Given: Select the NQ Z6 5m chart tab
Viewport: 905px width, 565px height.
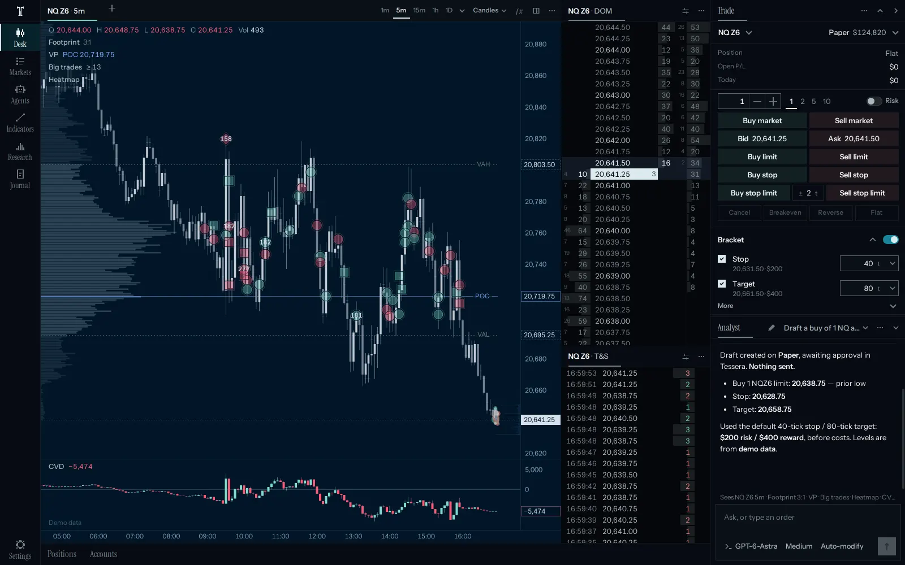Looking at the screenshot, I should coord(66,11).
